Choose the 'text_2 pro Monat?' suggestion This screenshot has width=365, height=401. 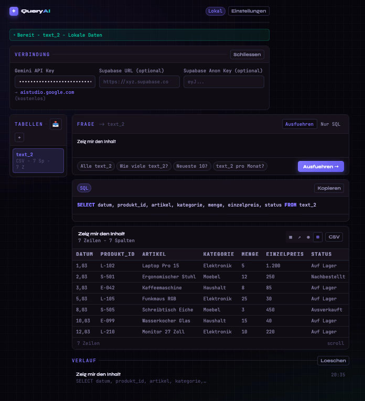(240, 166)
